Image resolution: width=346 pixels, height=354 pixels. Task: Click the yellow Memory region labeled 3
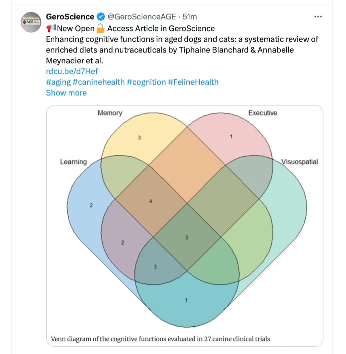[139, 138]
